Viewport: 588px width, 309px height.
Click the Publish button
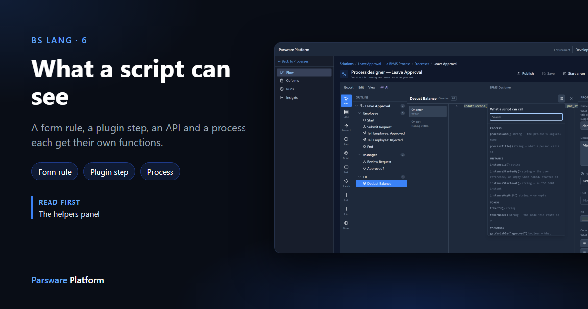[x=526, y=74]
